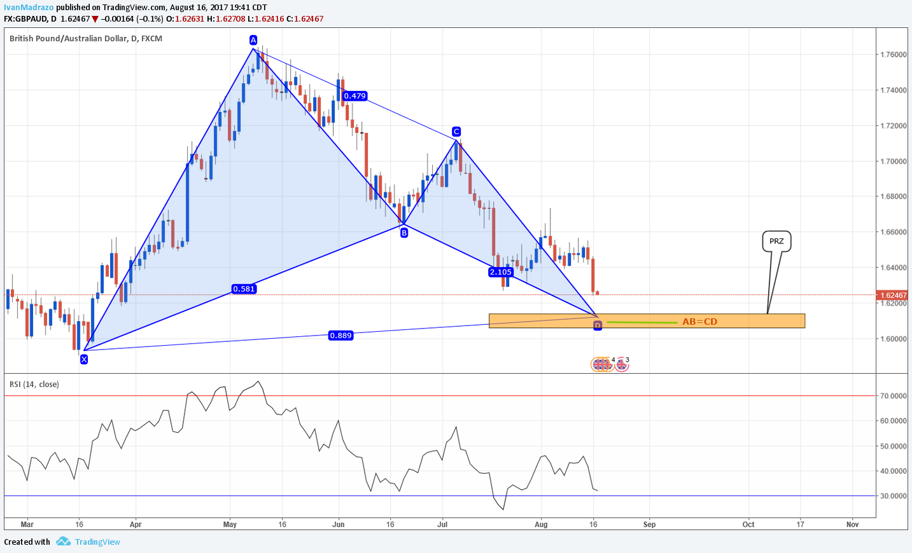Click the May label on the time axis

(x=230, y=524)
